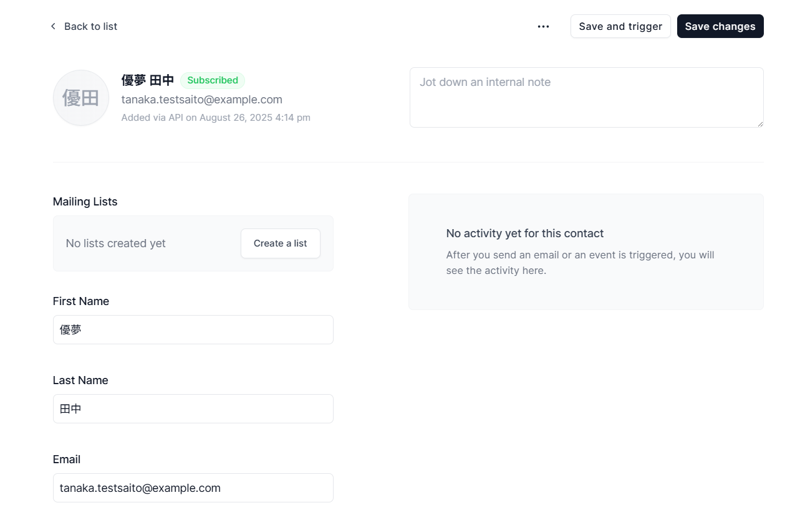Click the First Name field label
The height and width of the screenshot is (518, 805).
[x=81, y=301]
